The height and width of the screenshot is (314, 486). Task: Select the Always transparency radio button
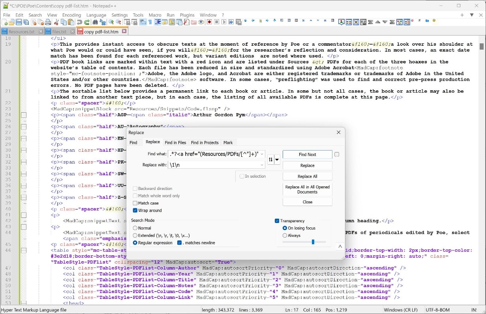pyautogui.click(x=285, y=236)
